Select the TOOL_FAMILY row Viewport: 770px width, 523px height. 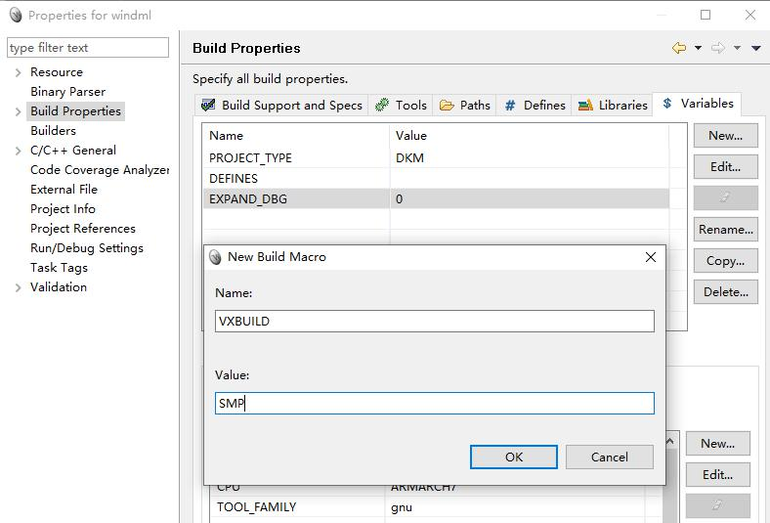coord(427,506)
